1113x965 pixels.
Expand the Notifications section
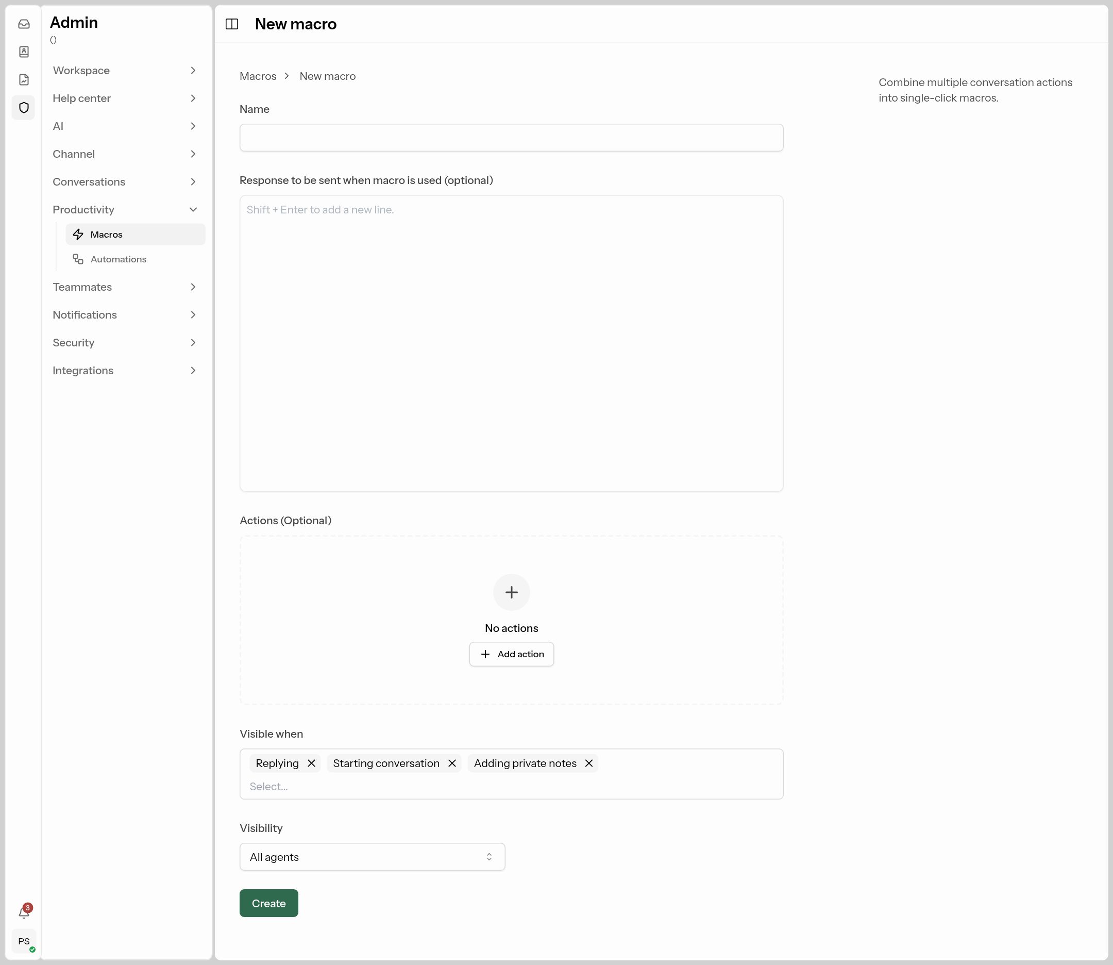tap(125, 314)
